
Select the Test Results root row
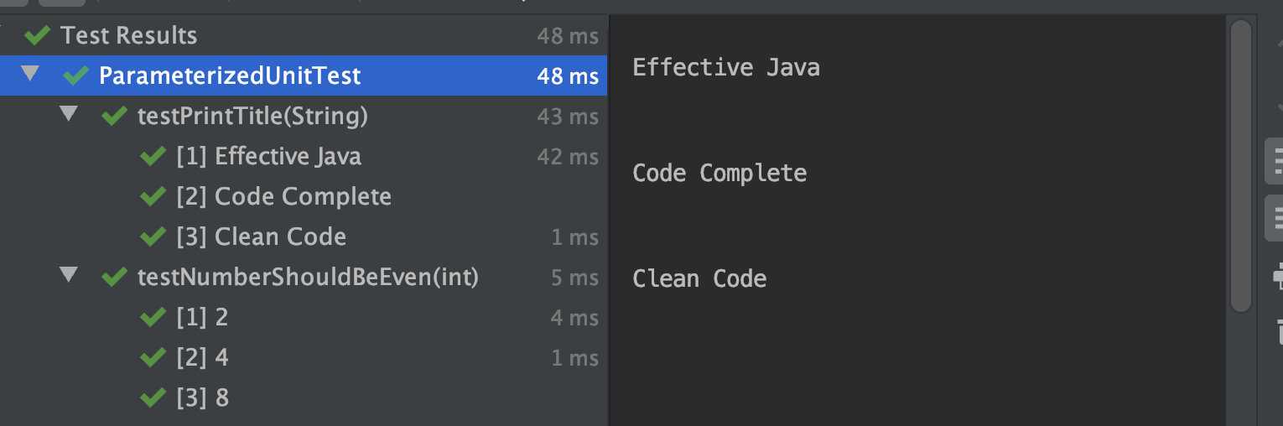(x=304, y=35)
